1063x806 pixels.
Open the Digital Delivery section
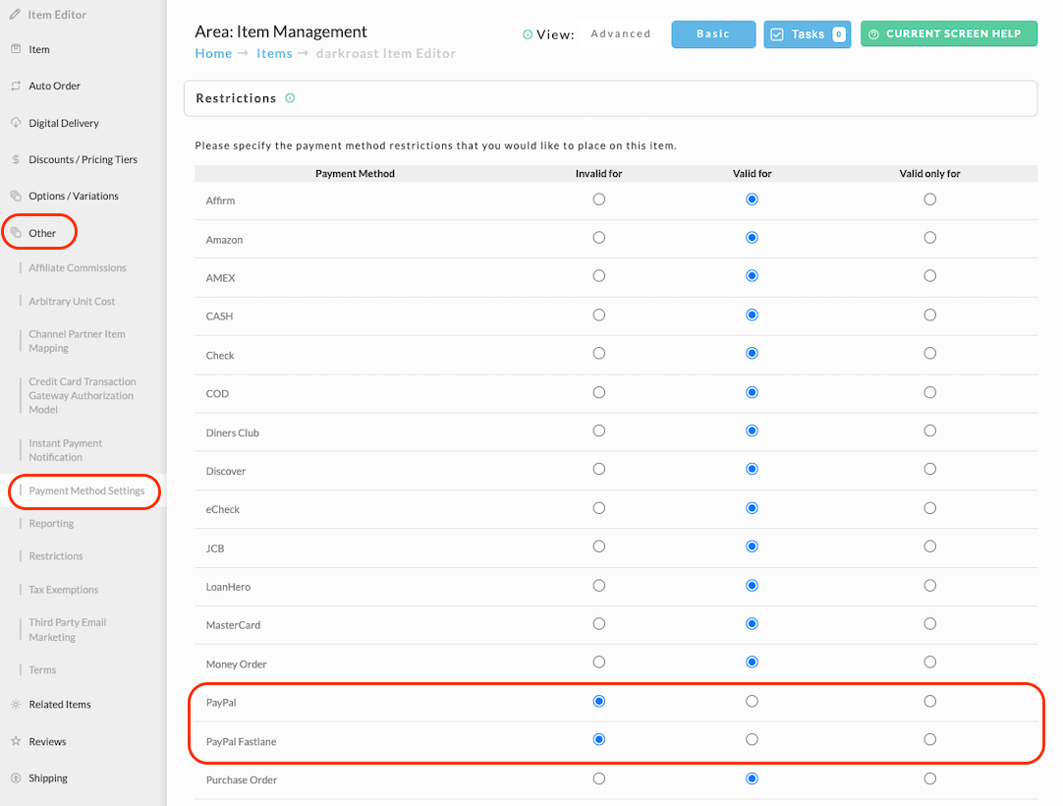click(64, 123)
